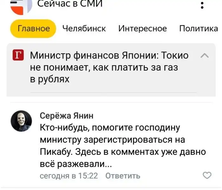This screenshot has width=222, height=190.
Task: Like Серёжа Янин's comment with the heart
Action: coord(207,175)
